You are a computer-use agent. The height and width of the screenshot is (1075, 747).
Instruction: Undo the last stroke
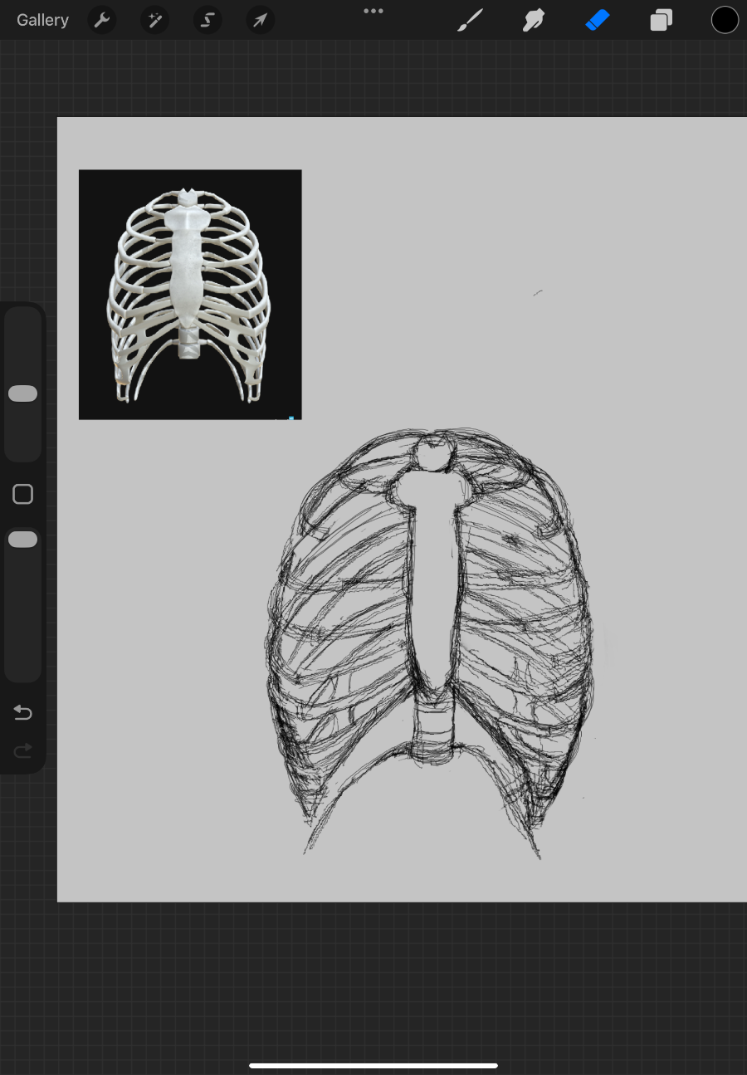(23, 713)
